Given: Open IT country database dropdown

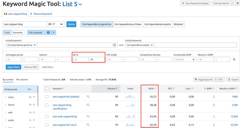Looking at the screenshot, I should (56, 24).
